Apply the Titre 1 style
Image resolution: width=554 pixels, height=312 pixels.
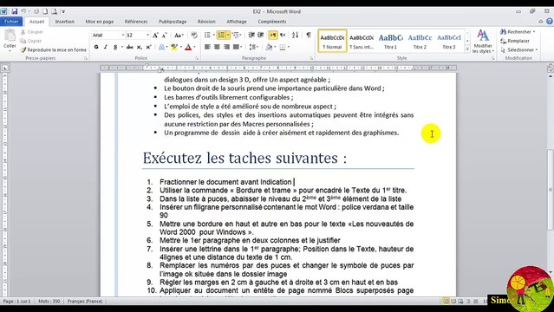pyautogui.click(x=390, y=41)
